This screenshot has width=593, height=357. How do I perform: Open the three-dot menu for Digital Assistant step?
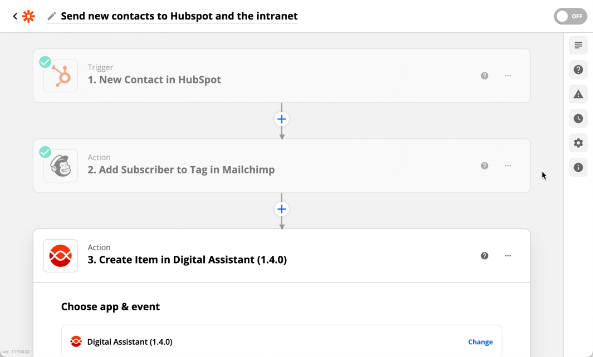(508, 256)
